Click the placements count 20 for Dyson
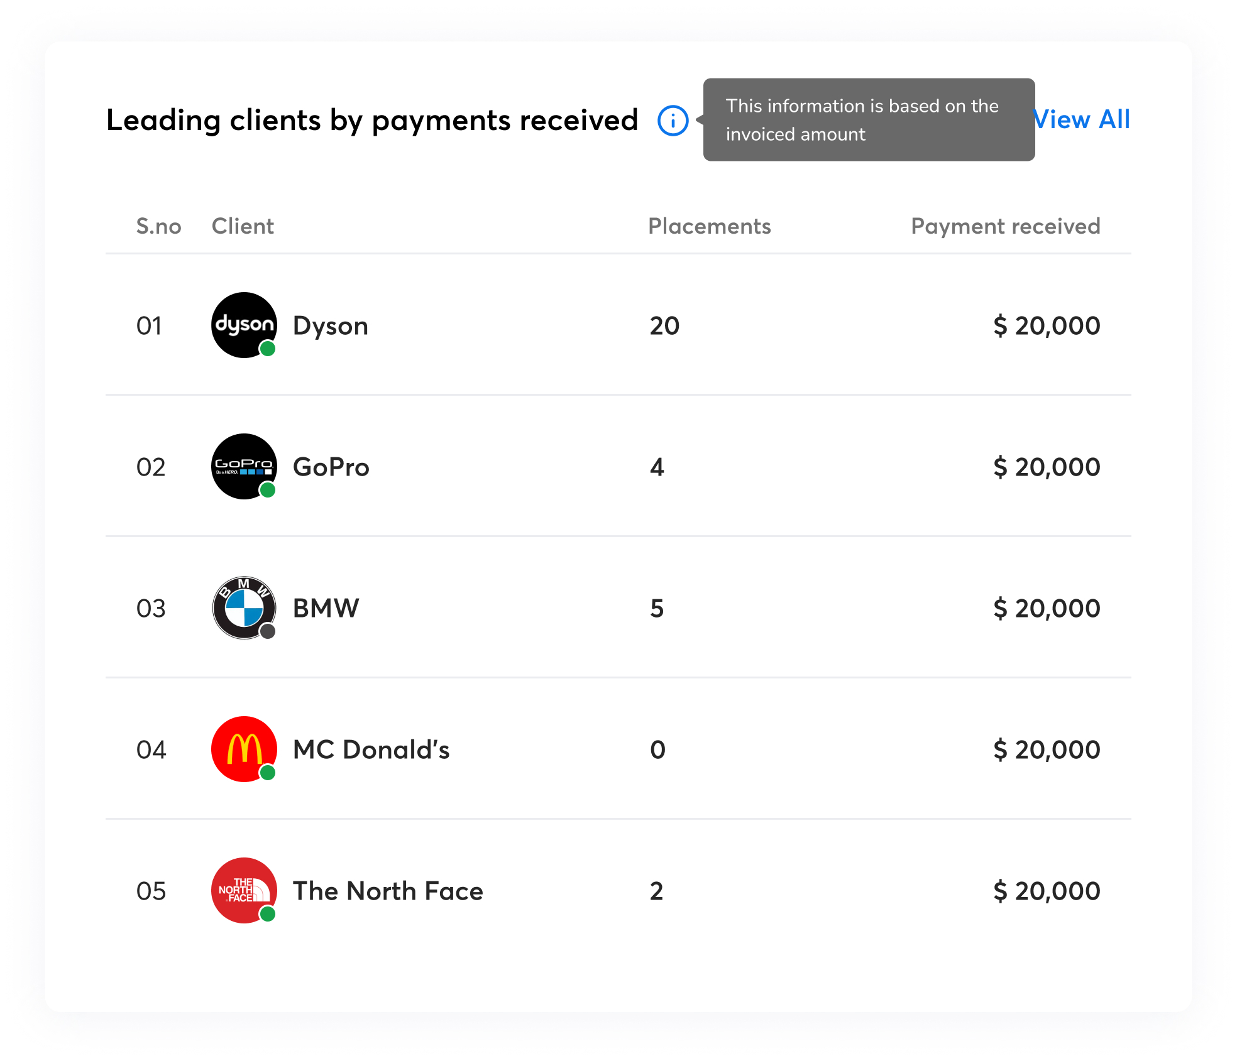The image size is (1237, 1061). coord(664,326)
